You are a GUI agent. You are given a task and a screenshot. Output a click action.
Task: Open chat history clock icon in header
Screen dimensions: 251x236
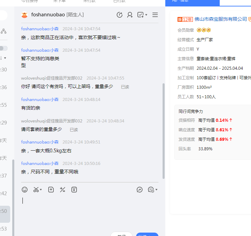tap(119, 15)
